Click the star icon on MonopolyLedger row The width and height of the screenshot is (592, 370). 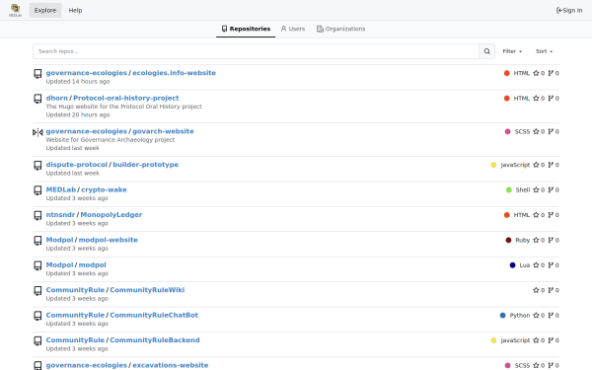[536, 215]
